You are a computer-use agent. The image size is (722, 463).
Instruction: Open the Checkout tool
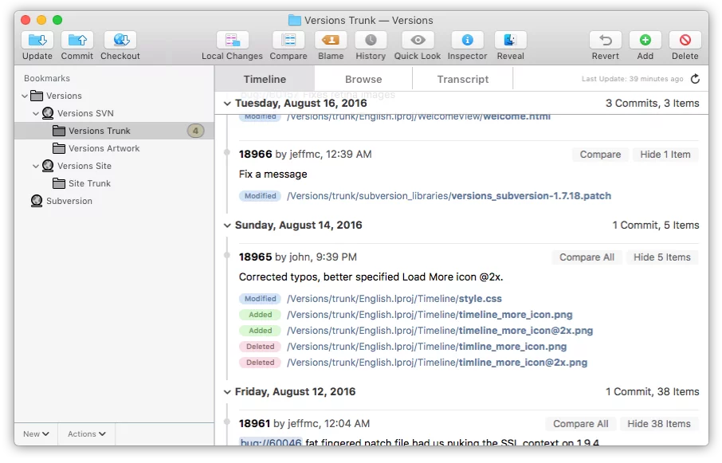coord(120,40)
